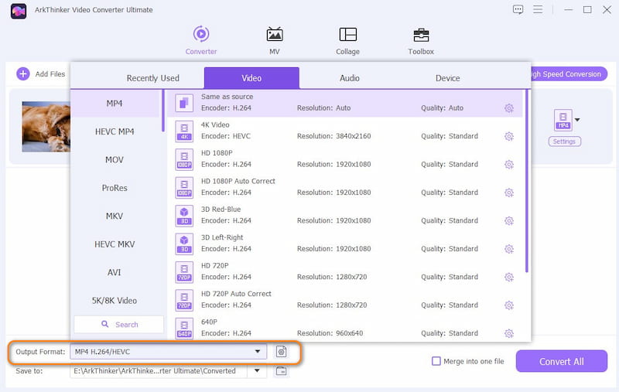619x392 pixels.
Task: Click the ArkThinker app logo
Action: pos(19,11)
